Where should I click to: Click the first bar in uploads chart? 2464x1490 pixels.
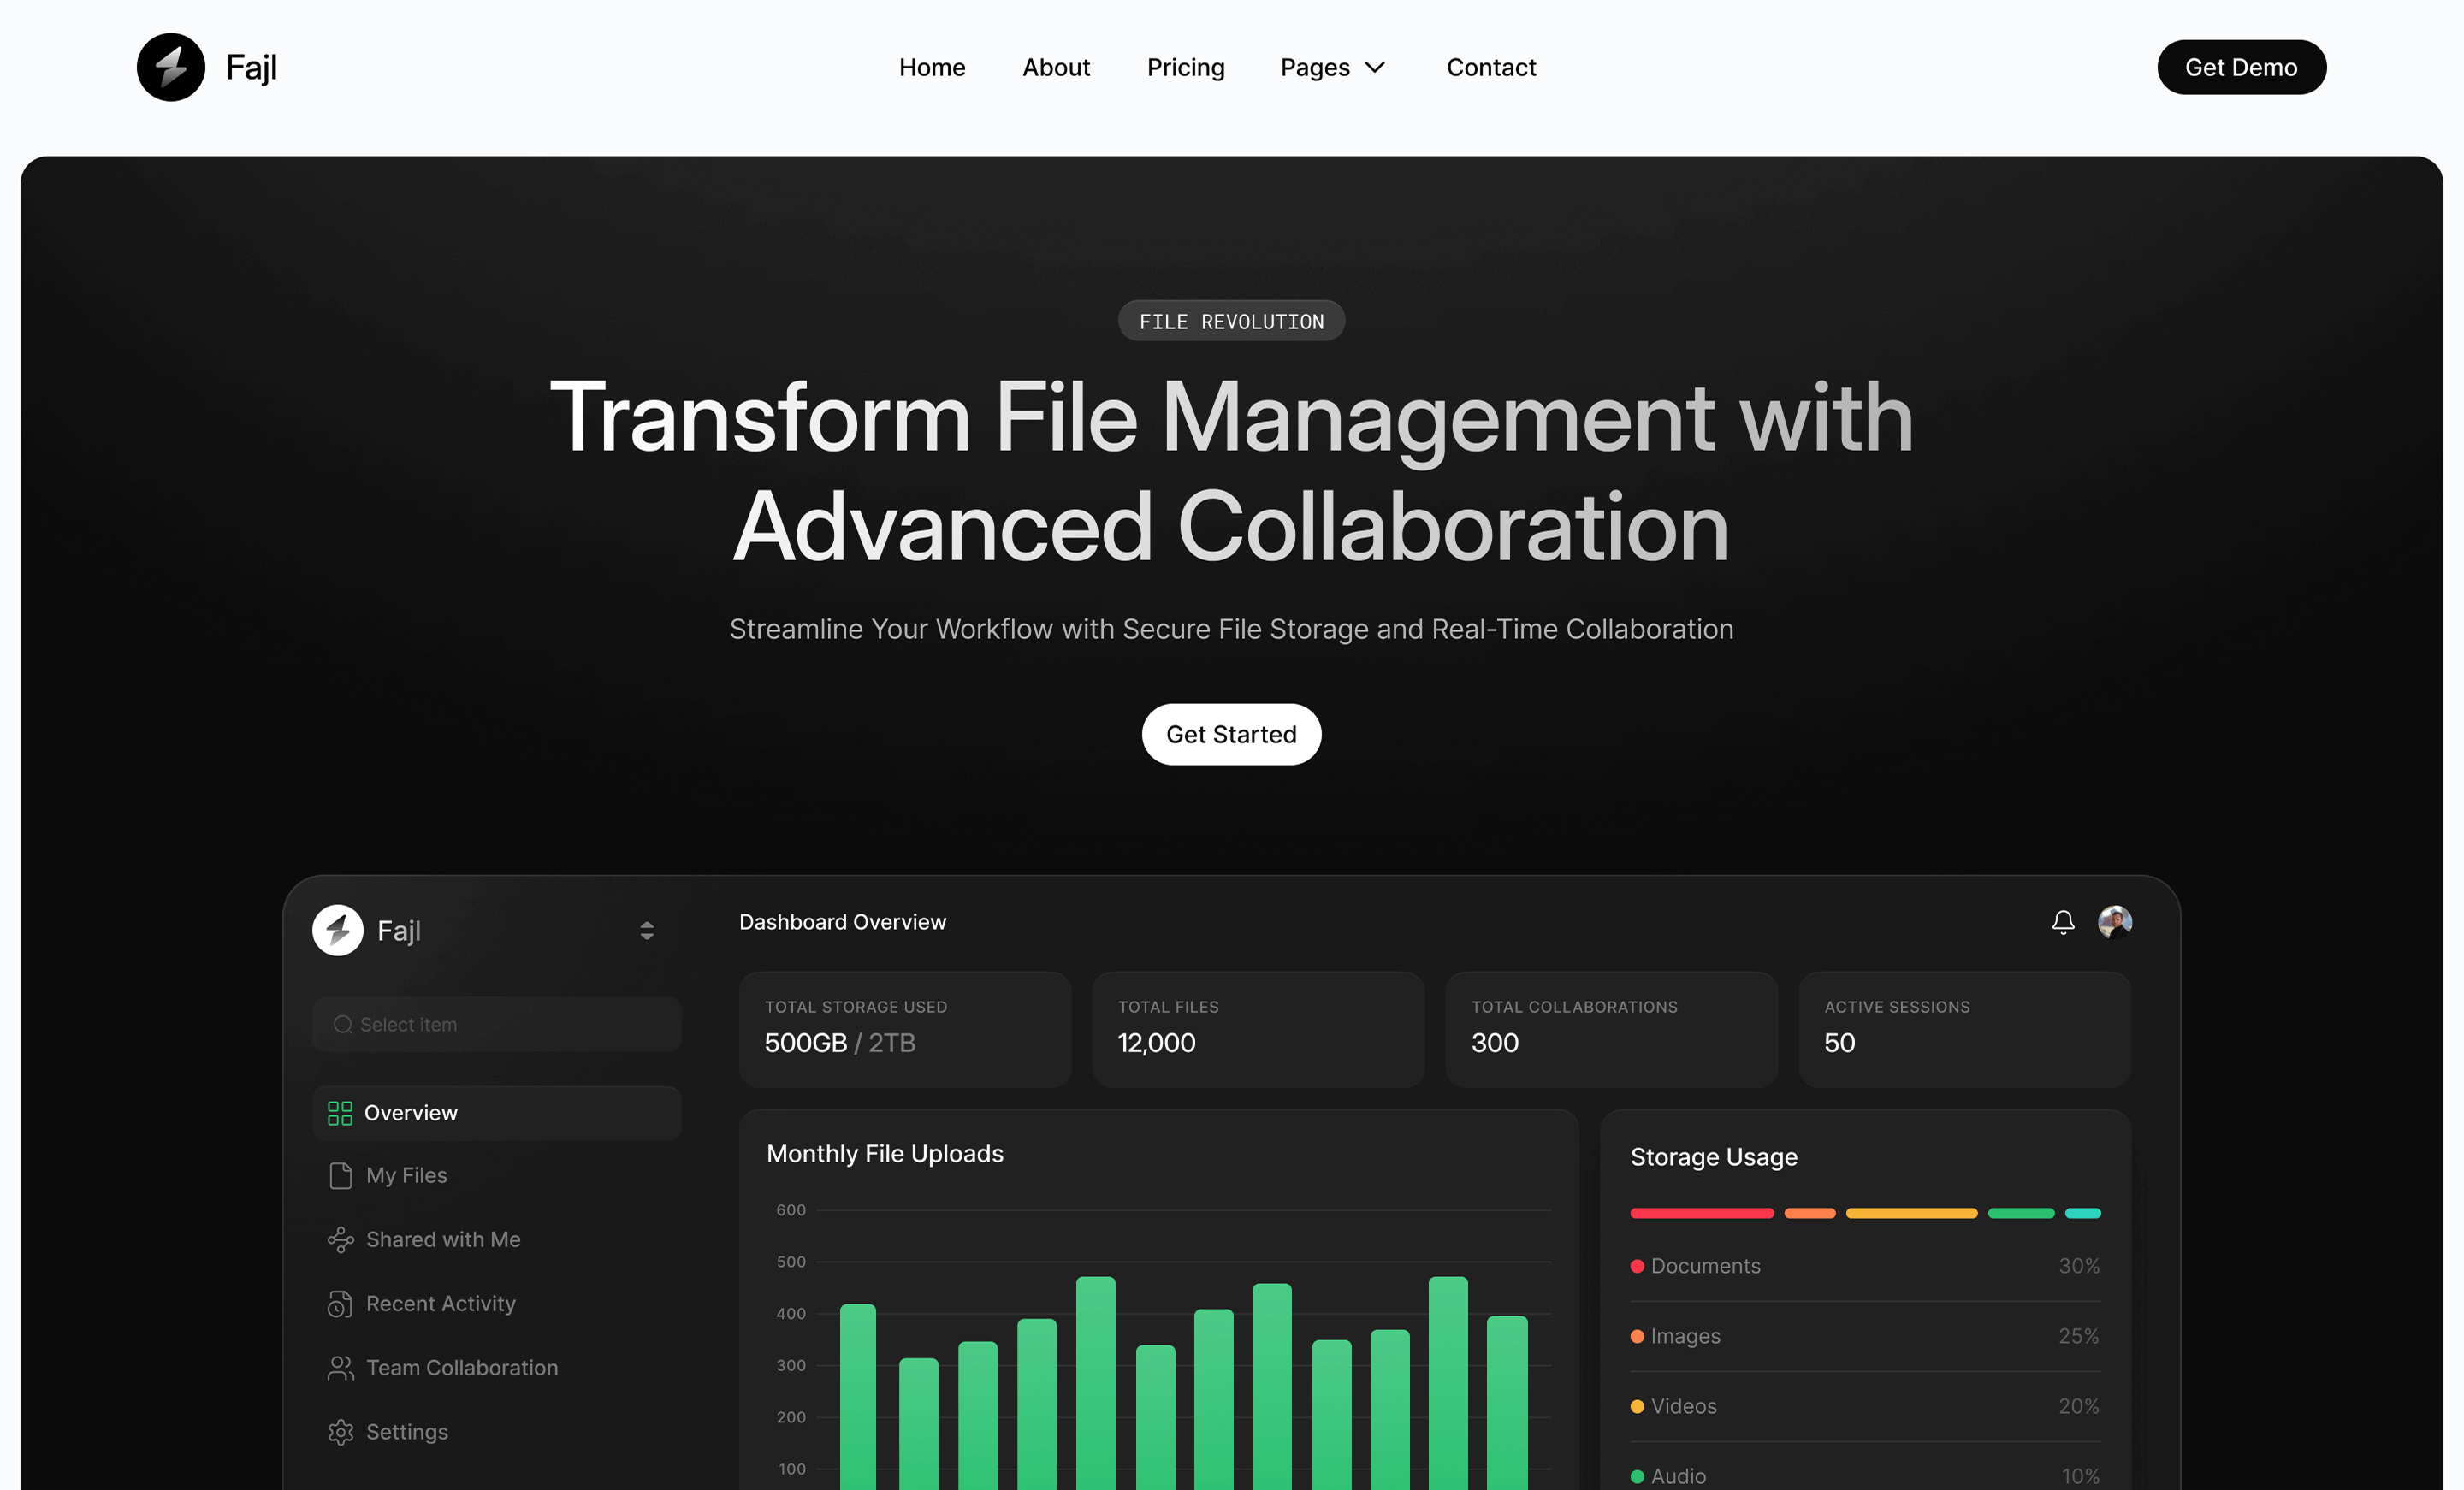pos(858,1397)
